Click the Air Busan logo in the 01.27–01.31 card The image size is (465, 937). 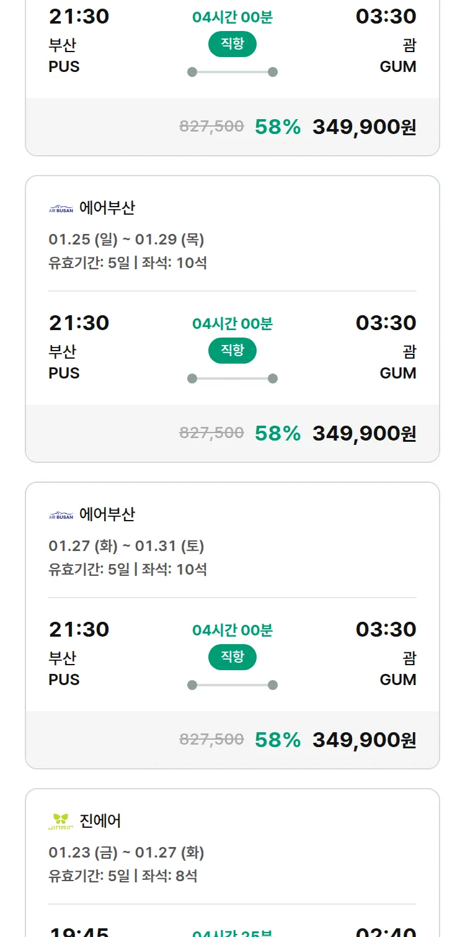coord(61,516)
